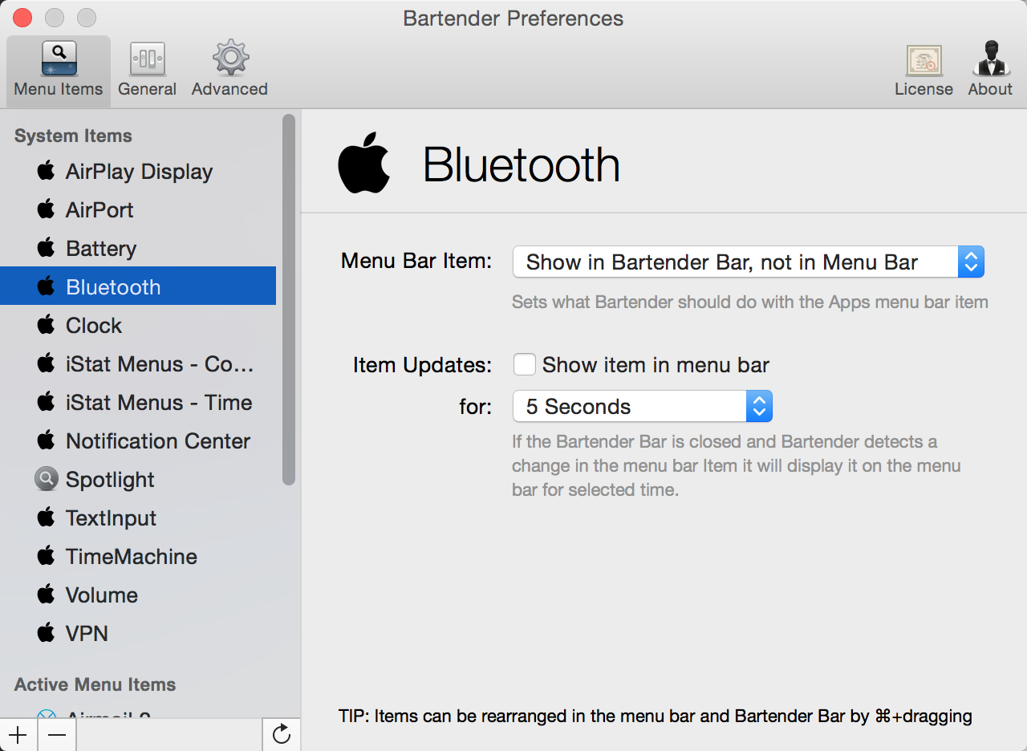Image resolution: width=1027 pixels, height=751 pixels.
Task: Select AirPlay Display in the sidebar
Action: (138, 171)
